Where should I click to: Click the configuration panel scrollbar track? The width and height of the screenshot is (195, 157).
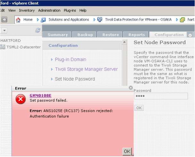point(124,65)
